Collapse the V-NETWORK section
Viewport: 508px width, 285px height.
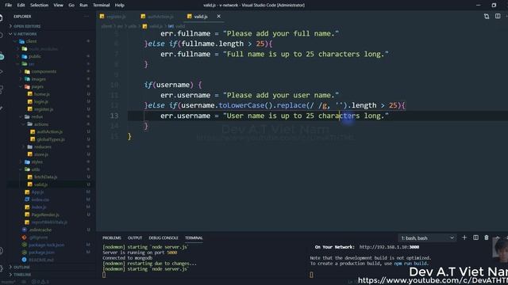tap(25, 34)
